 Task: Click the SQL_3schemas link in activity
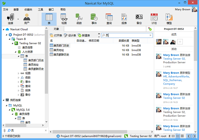[x=173, y=80]
